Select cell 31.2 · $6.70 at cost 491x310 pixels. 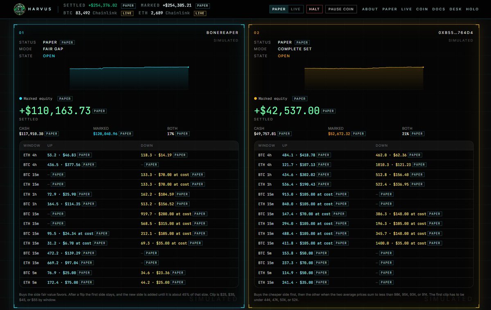tap(70, 243)
